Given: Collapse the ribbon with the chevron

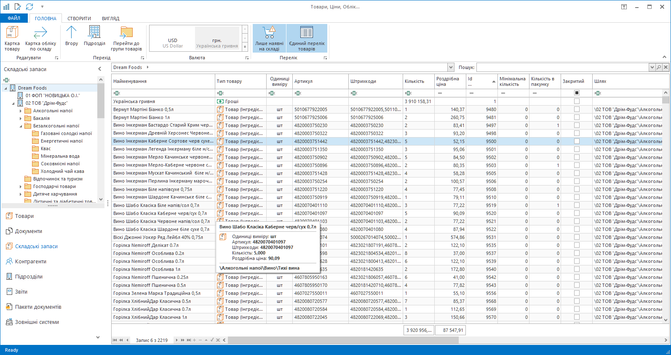Looking at the screenshot, I should click(x=664, y=57).
